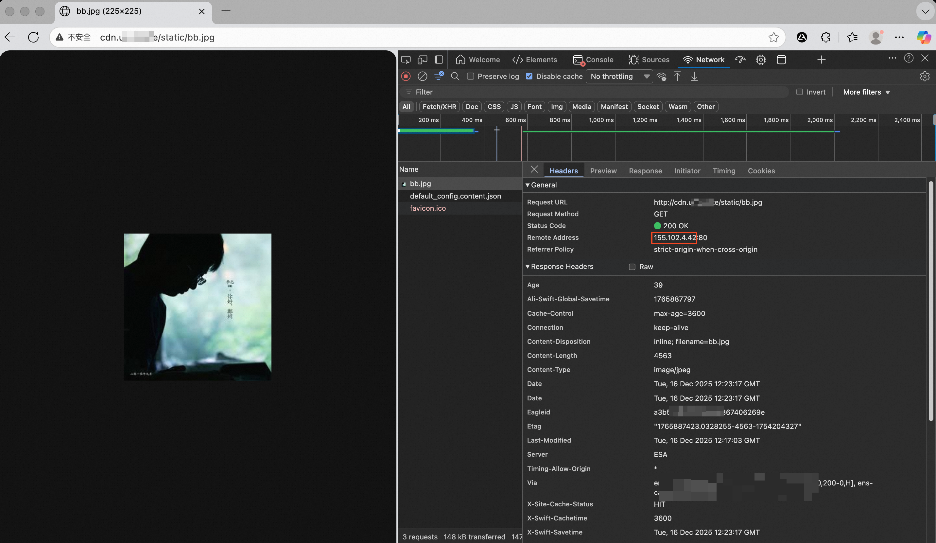
Task: Click export HAR download arrow icon
Action: (694, 77)
